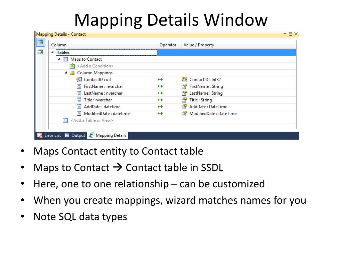Click the <Add a Table or View> placeholder
The height and width of the screenshot is (256, 342).
92,120
